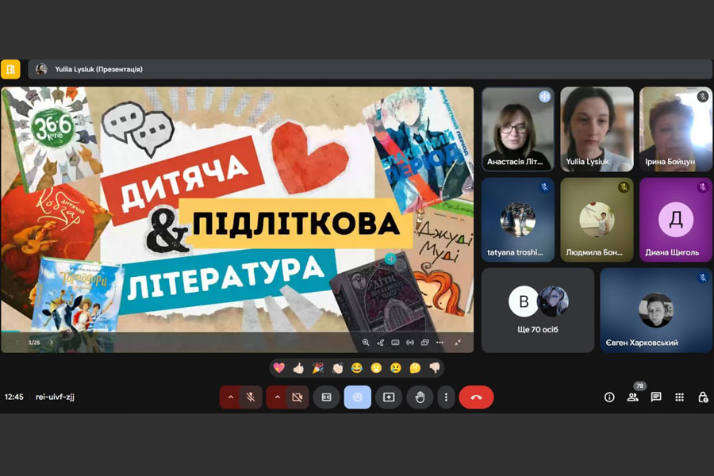Select the Людмила Бон... participant tile
The height and width of the screenshot is (476, 714).
[x=597, y=220]
